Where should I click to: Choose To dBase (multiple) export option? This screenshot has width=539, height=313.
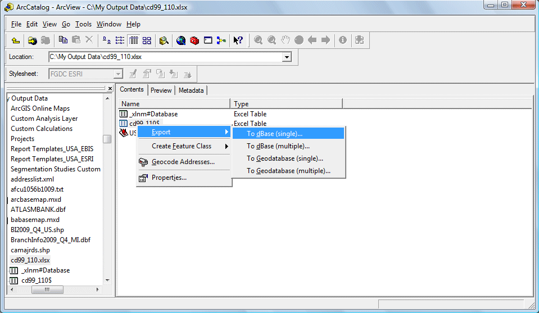[x=288, y=146]
